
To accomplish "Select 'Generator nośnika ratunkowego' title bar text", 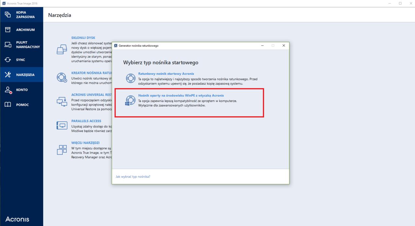I will [138, 46].
